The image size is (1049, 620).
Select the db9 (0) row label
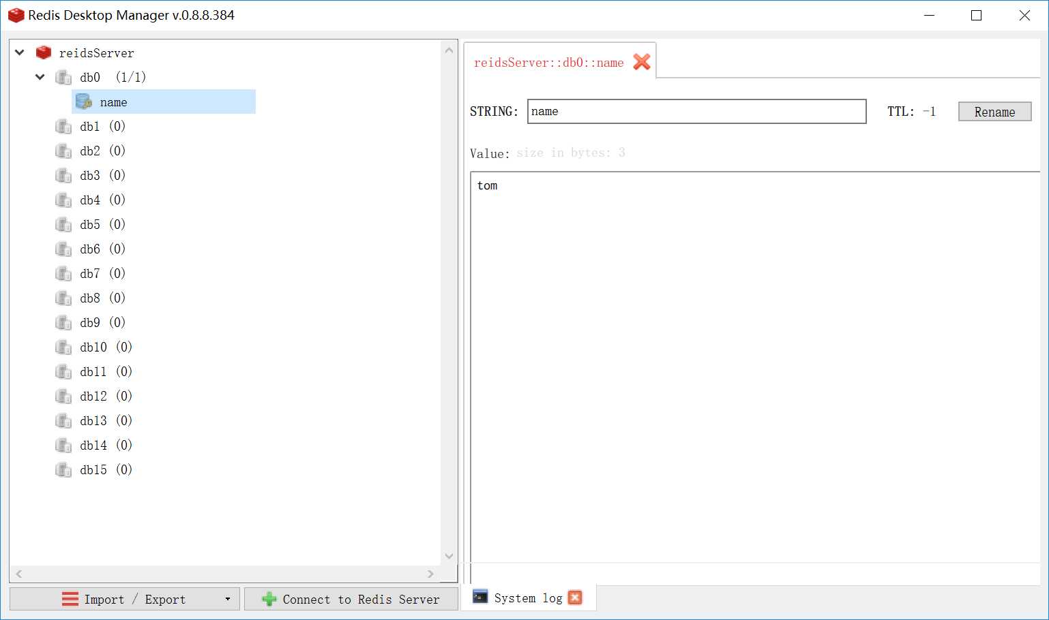coord(102,322)
